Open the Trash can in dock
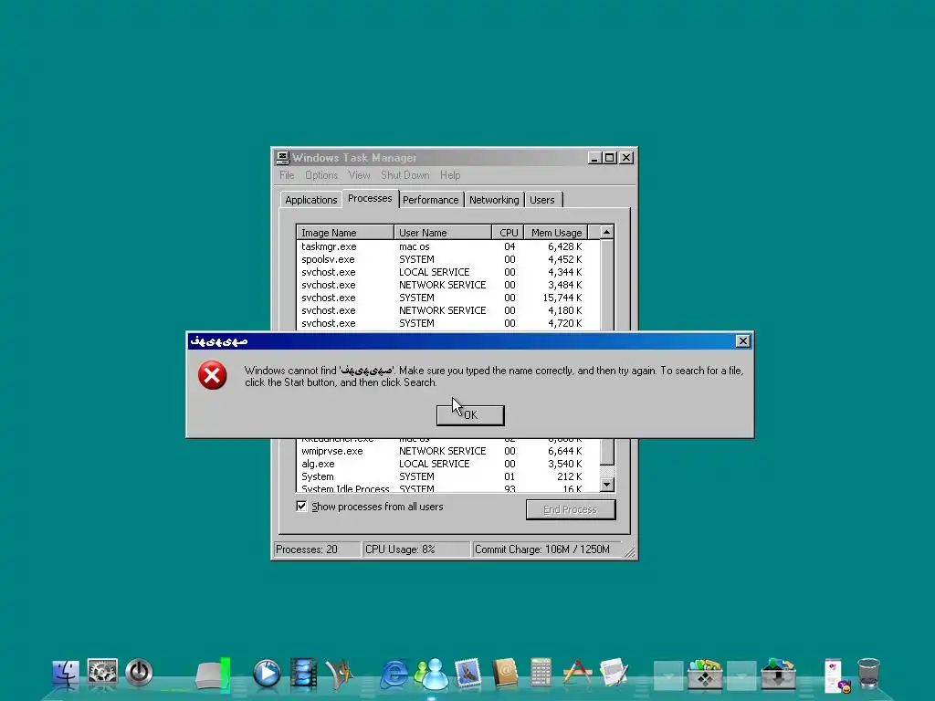935x701 pixels. click(x=869, y=673)
